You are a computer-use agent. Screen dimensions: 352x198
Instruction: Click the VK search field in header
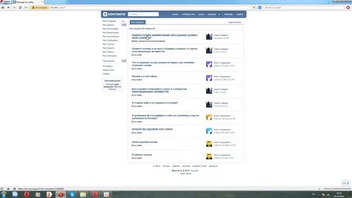[x=143, y=14]
